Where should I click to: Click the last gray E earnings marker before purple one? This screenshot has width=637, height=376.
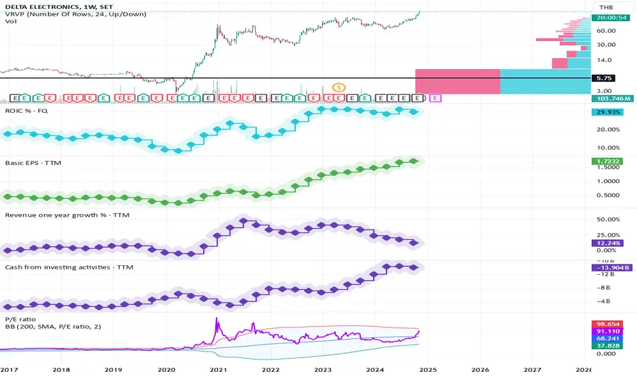pyautogui.click(x=417, y=98)
